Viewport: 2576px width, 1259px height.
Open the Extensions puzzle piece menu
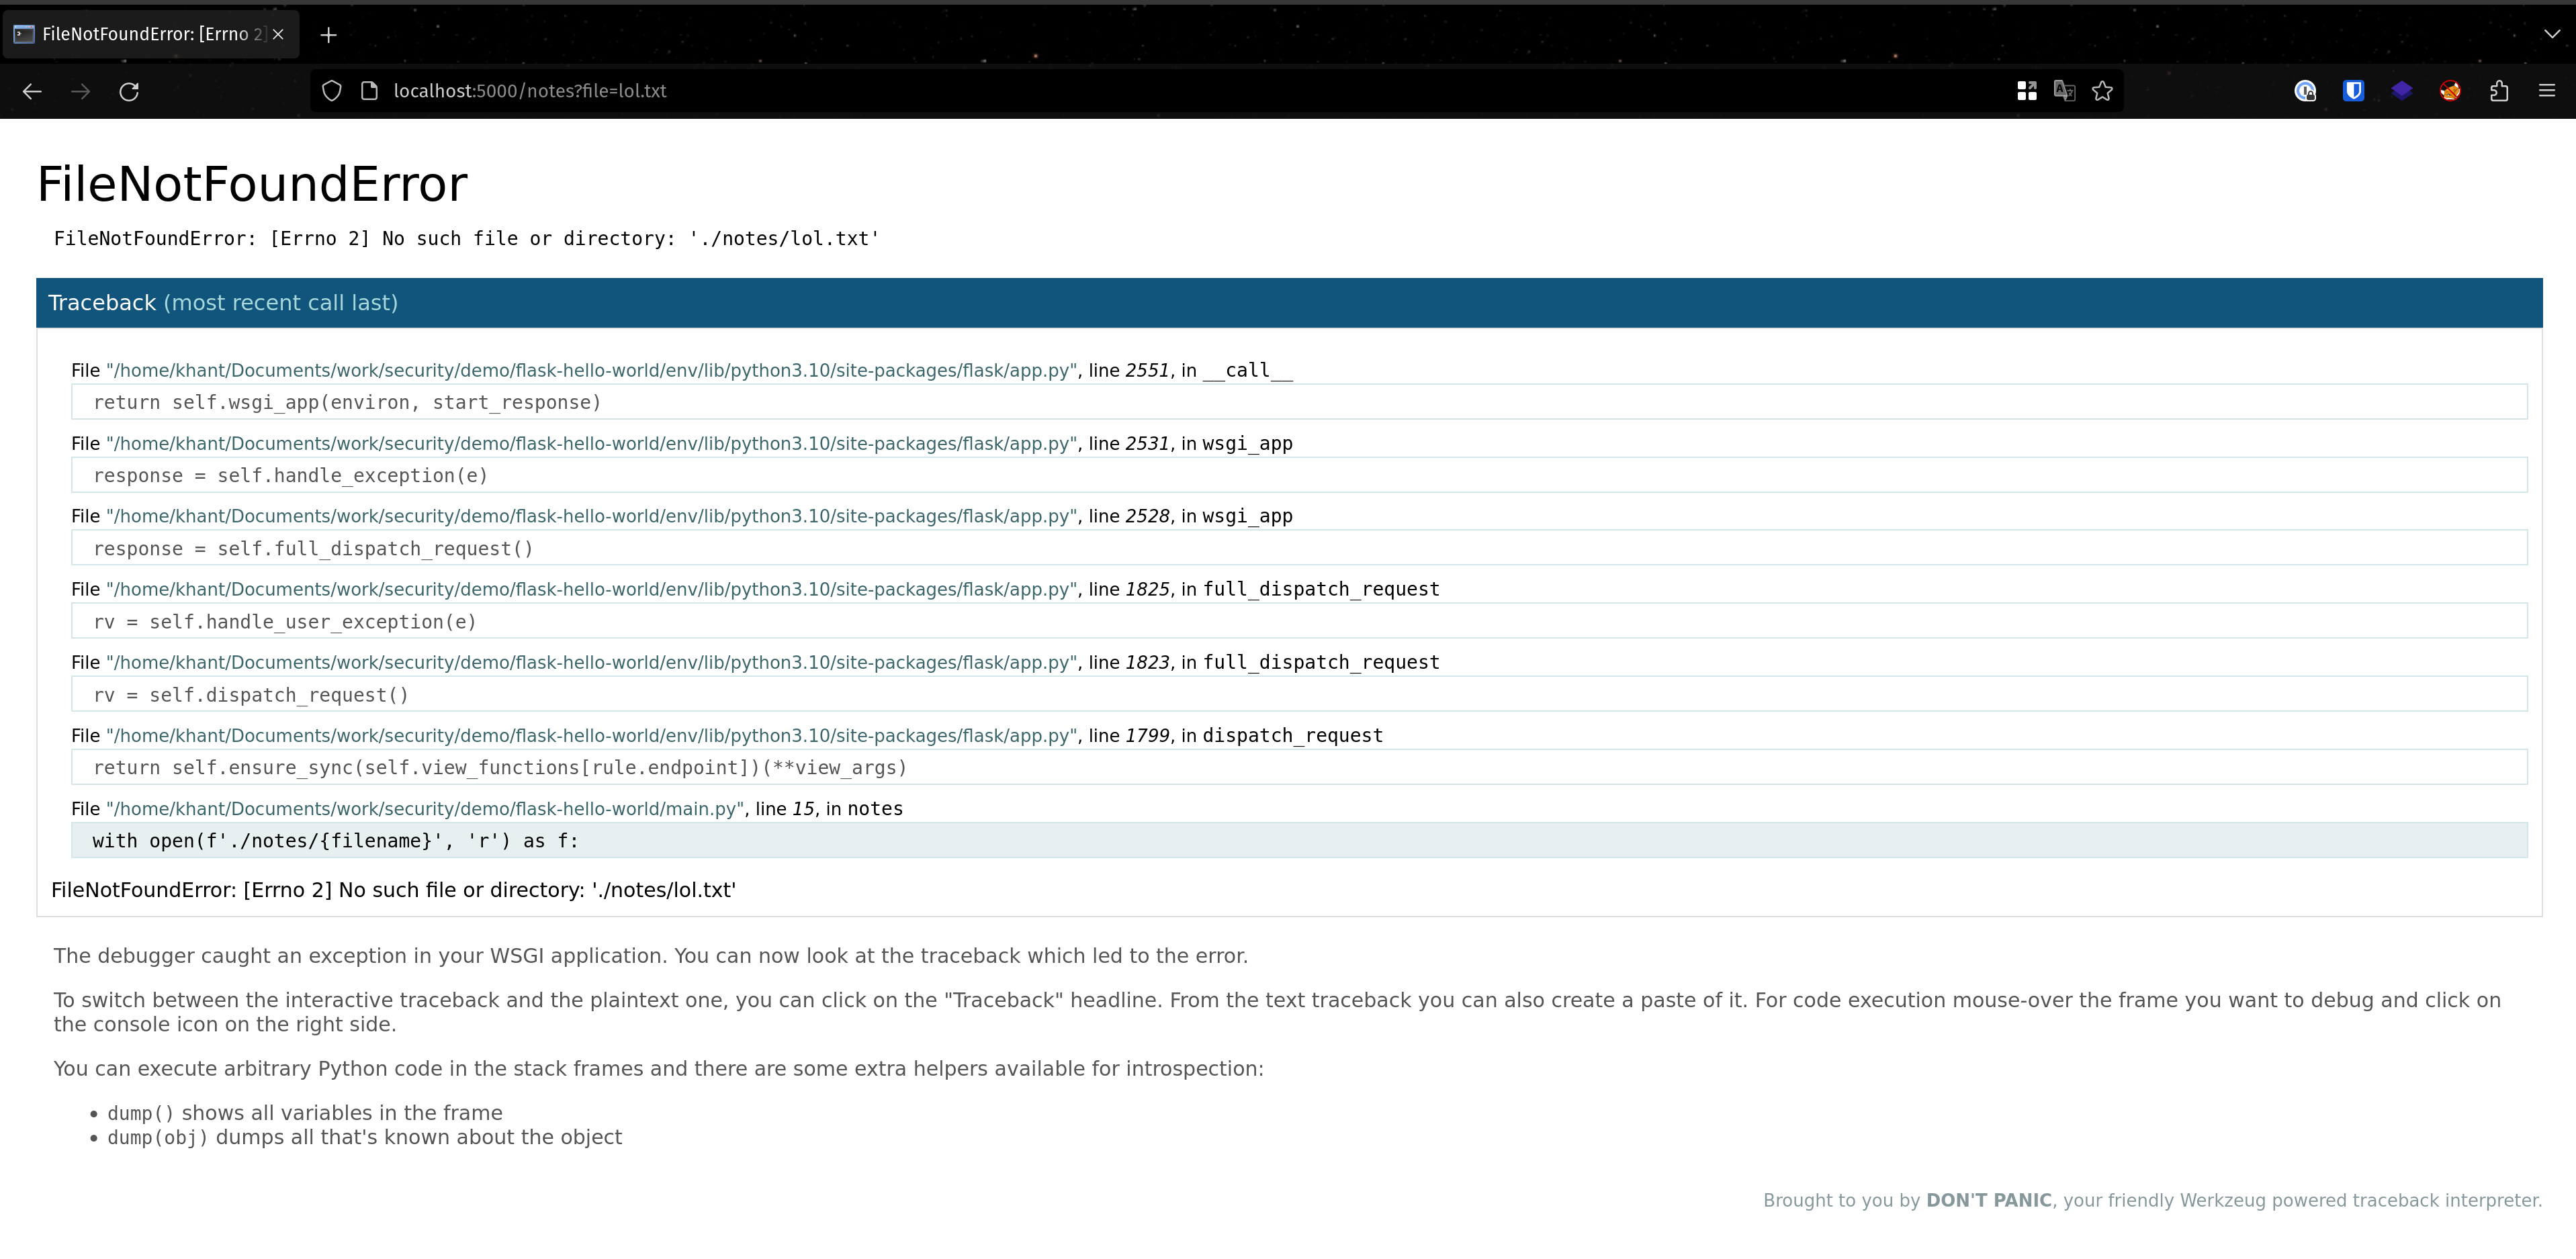click(x=2499, y=91)
